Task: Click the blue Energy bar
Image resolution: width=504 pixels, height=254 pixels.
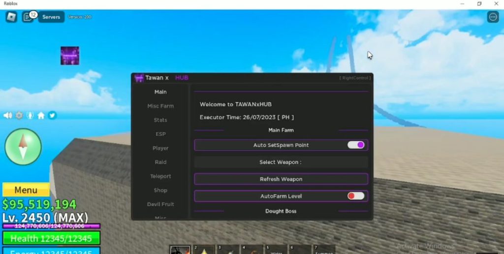Action: 51,251
